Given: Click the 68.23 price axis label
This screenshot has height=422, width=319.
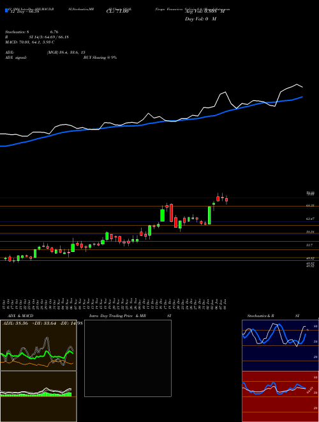Looking at the screenshot, I should pos(310,206).
